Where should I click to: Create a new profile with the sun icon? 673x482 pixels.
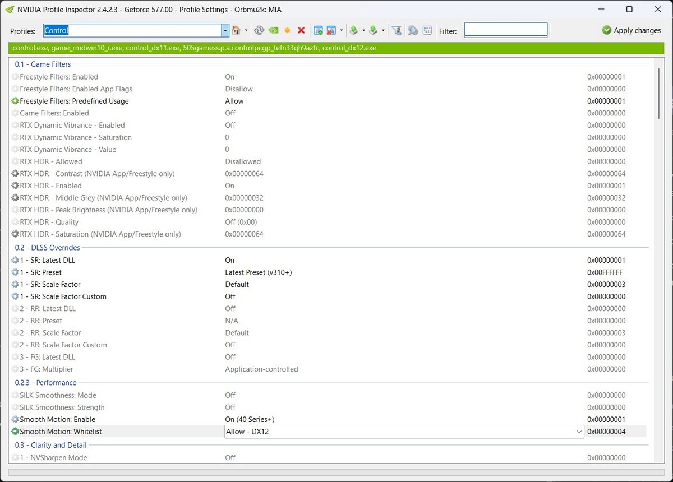287,30
